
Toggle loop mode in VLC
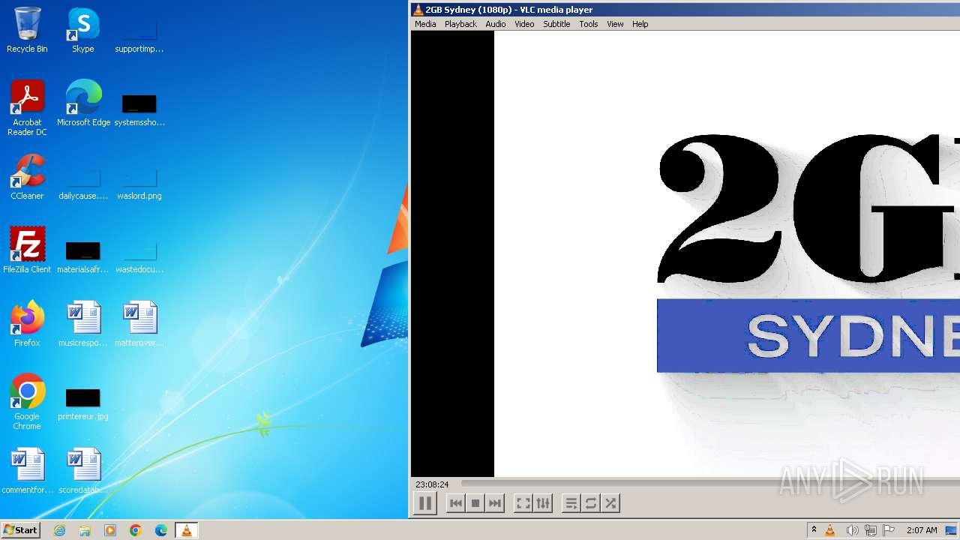pos(591,503)
